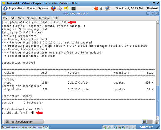
Task: Switch to the second grey workspace
Action: point(150,122)
